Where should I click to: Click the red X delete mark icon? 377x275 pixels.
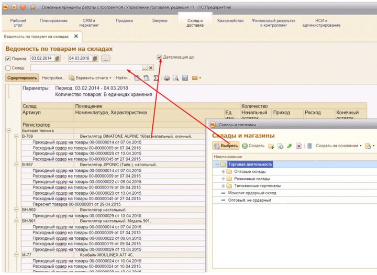click(298, 146)
